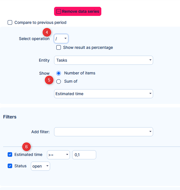180x190 pixels.
Task: Enable Compare to previous period checkbox
Action: [10, 22]
